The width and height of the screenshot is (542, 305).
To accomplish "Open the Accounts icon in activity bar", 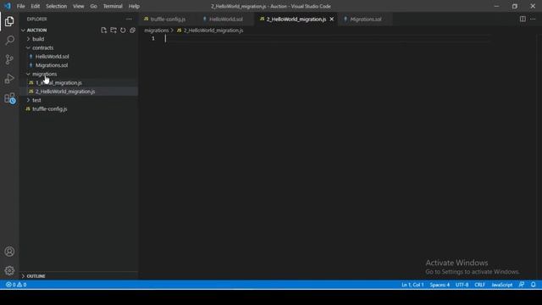I will (9, 252).
